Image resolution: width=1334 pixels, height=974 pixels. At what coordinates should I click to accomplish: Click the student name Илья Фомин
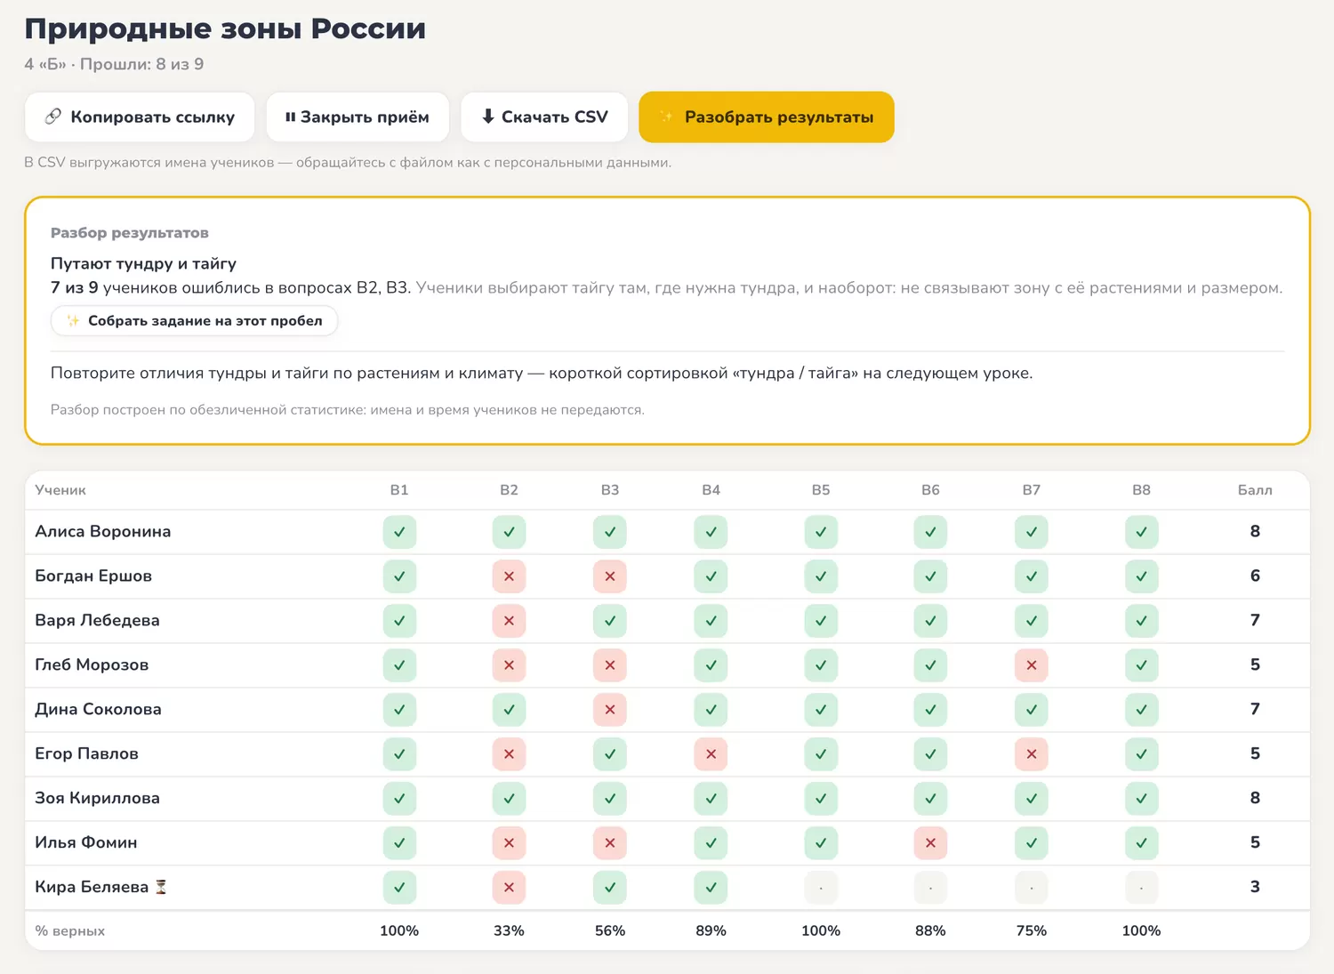click(x=86, y=843)
